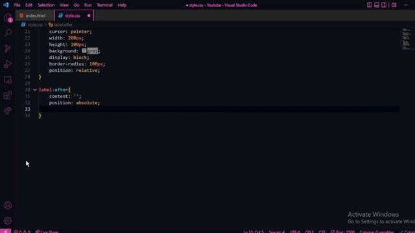Click the 'cursor: pointer;' code line
The width and height of the screenshot is (415, 233).
point(71,32)
